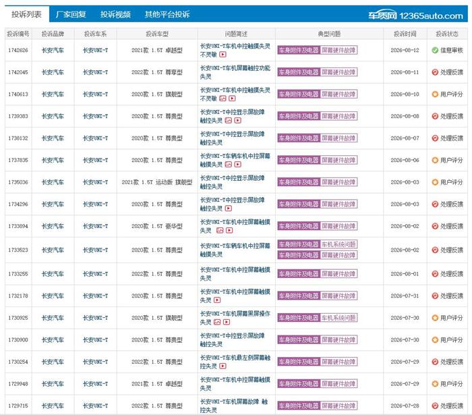The image size is (472, 415).
Task: Click orange star status icon on row 1730900
Action: [x=435, y=340]
